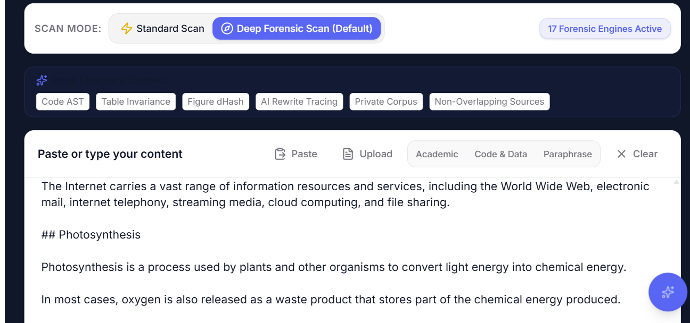690x323 pixels.
Task: Click the X icon next to Clear
Action: (x=621, y=154)
